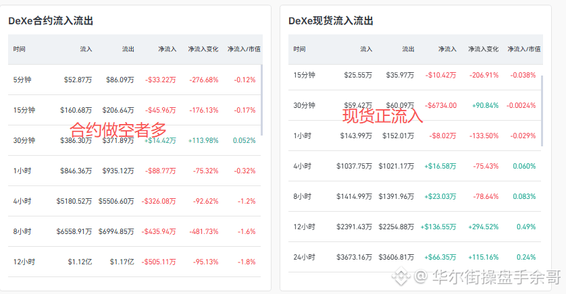Click the +115.16% change cell
This screenshot has width=566, height=294.
pyautogui.click(x=484, y=258)
